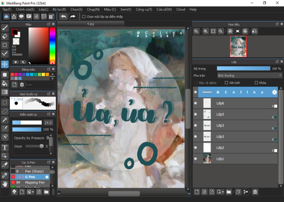Select the Gradient tool
Image resolution: width=284 pixels, height=202 pixels.
pyautogui.click(x=5, y=92)
